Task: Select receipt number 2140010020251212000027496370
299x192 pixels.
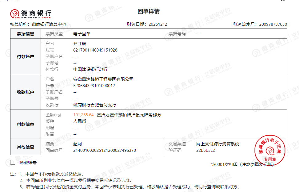Action: (105, 150)
